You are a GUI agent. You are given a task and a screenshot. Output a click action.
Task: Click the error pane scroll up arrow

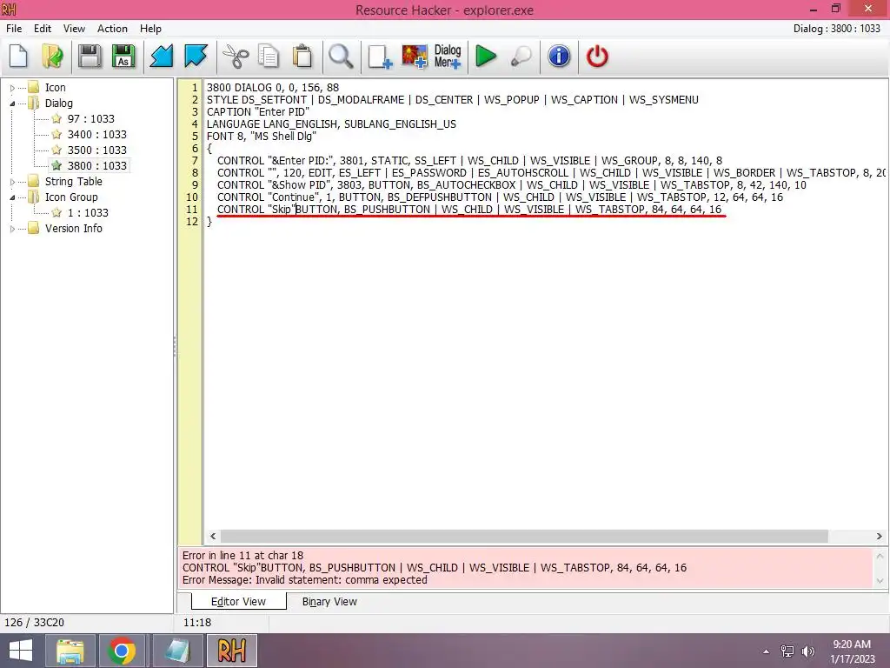point(880,556)
